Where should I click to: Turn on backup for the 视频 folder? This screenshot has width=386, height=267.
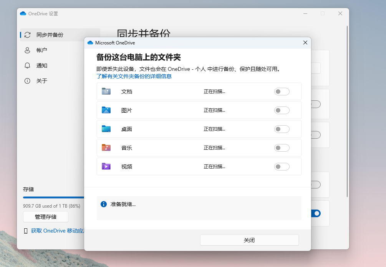click(x=282, y=167)
